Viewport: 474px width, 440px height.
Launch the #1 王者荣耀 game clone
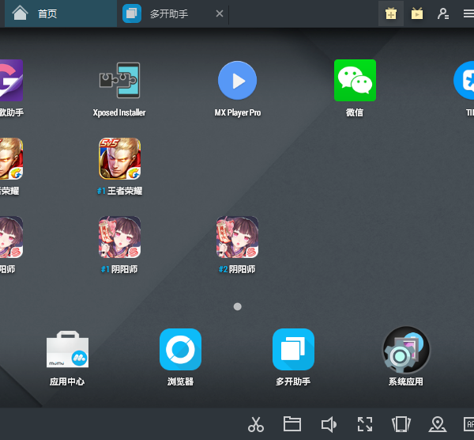(119, 159)
